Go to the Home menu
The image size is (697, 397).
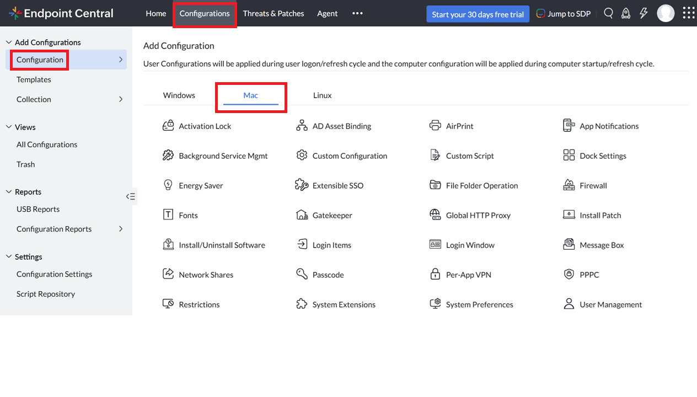(x=156, y=13)
